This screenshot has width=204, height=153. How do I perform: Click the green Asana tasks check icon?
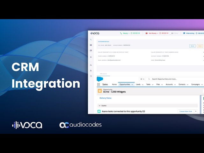pos(99,111)
